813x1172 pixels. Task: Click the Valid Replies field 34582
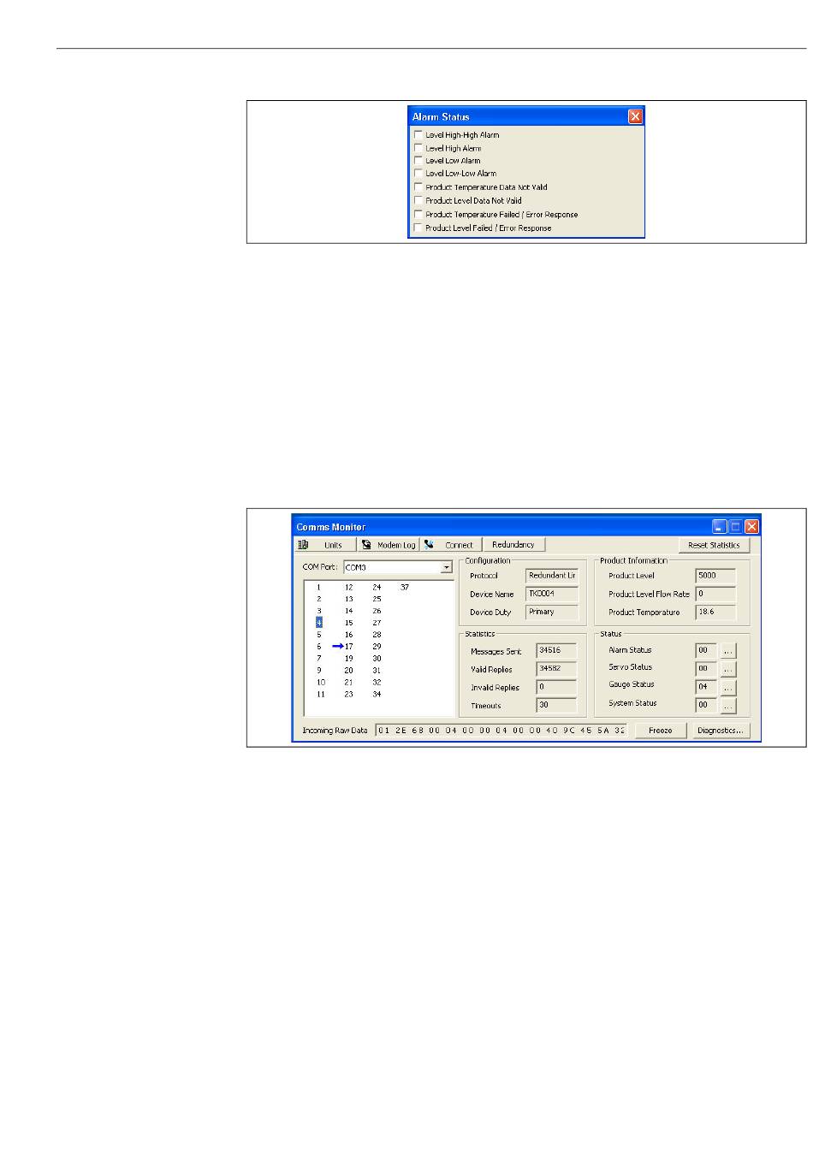[556, 669]
